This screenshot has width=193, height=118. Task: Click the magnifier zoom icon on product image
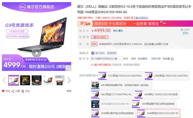(68, 68)
